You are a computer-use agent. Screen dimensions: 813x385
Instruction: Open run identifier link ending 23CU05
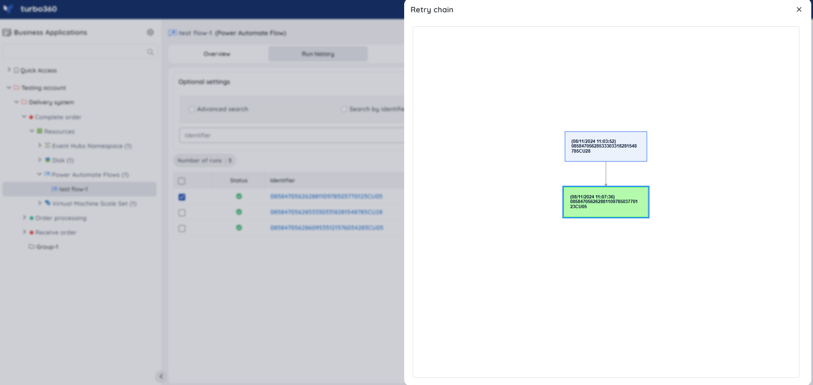(326, 196)
